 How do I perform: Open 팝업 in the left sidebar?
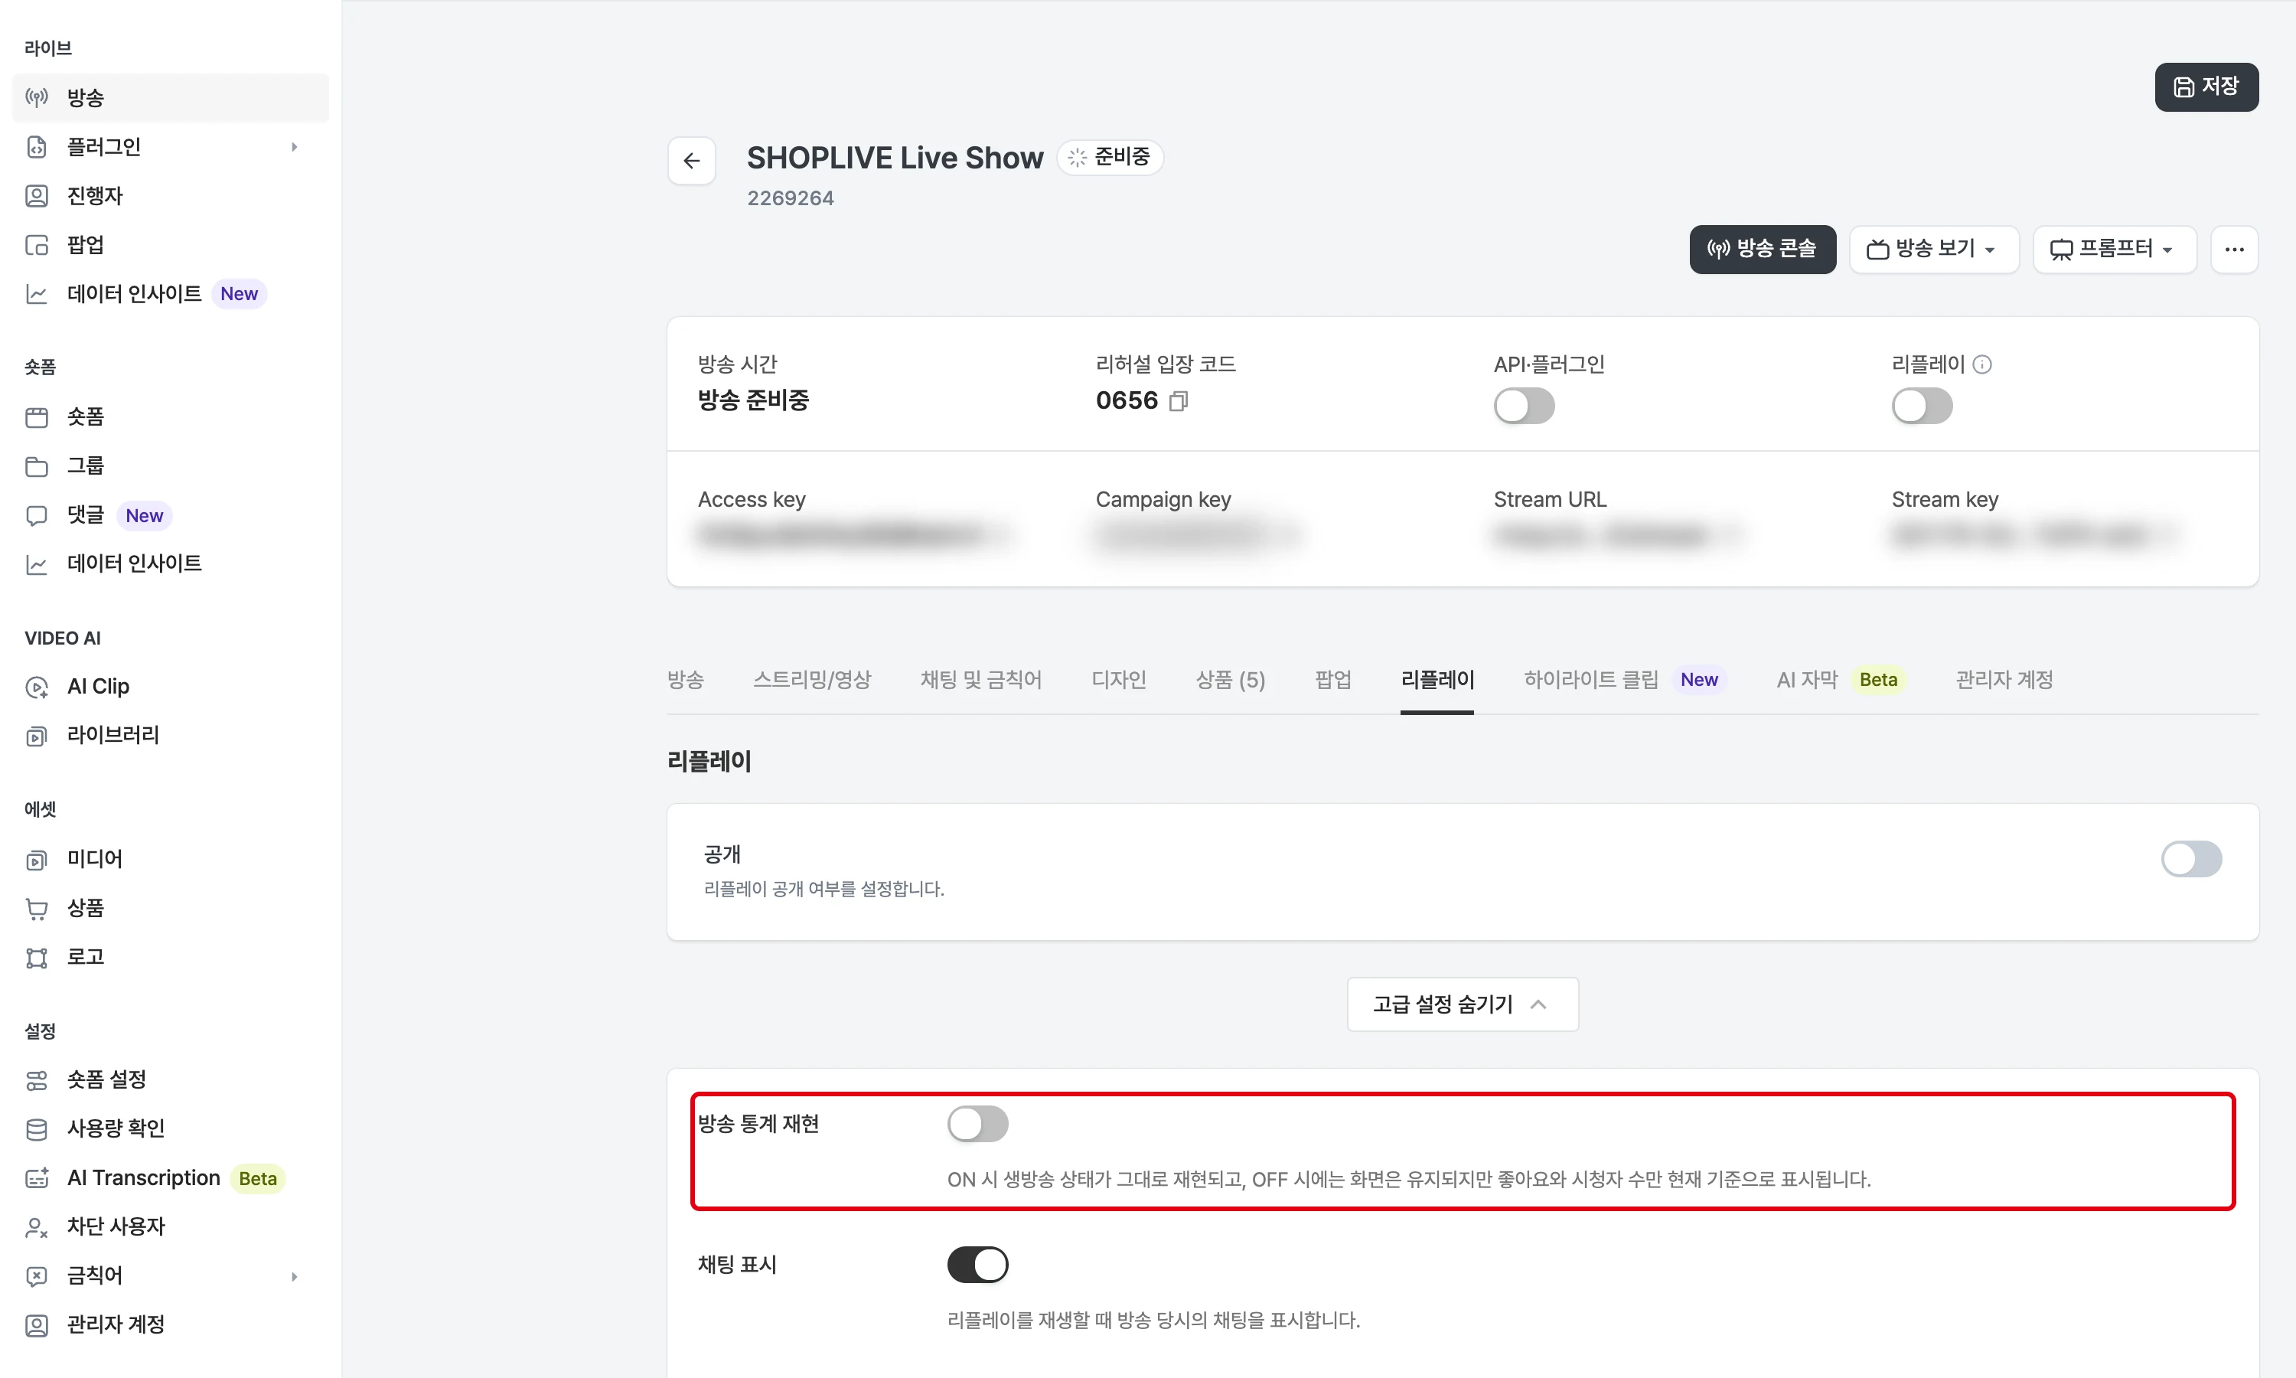[171, 245]
